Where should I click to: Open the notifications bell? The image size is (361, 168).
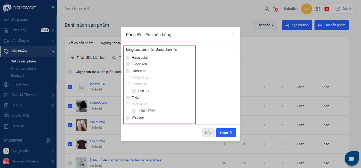275,9
